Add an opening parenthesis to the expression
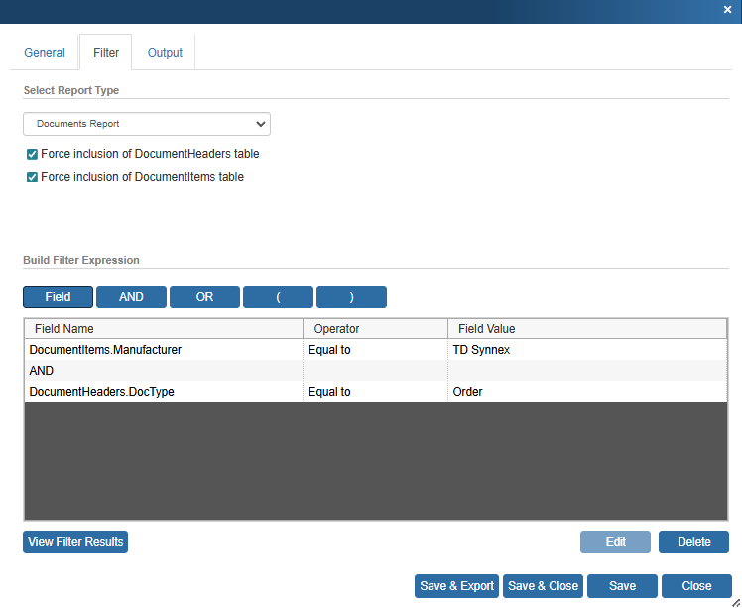The width and height of the screenshot is (742, 608). point(278,297)
